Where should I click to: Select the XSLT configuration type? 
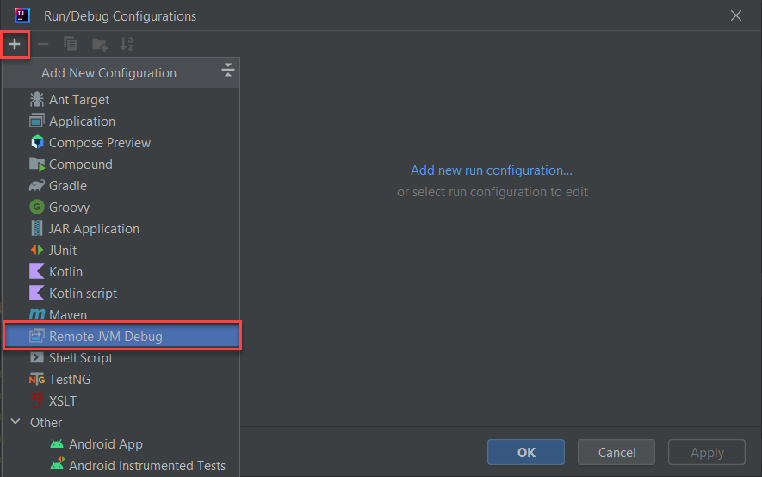121,400
